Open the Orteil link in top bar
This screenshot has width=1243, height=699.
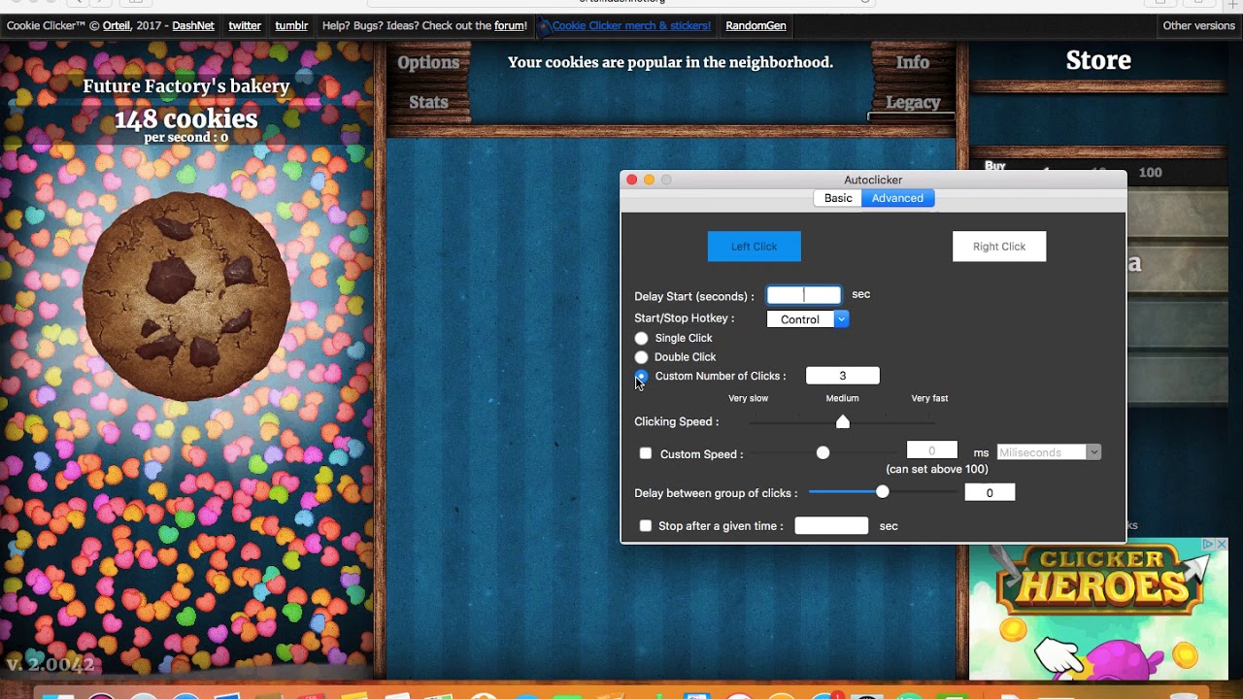tap(117, 26)
